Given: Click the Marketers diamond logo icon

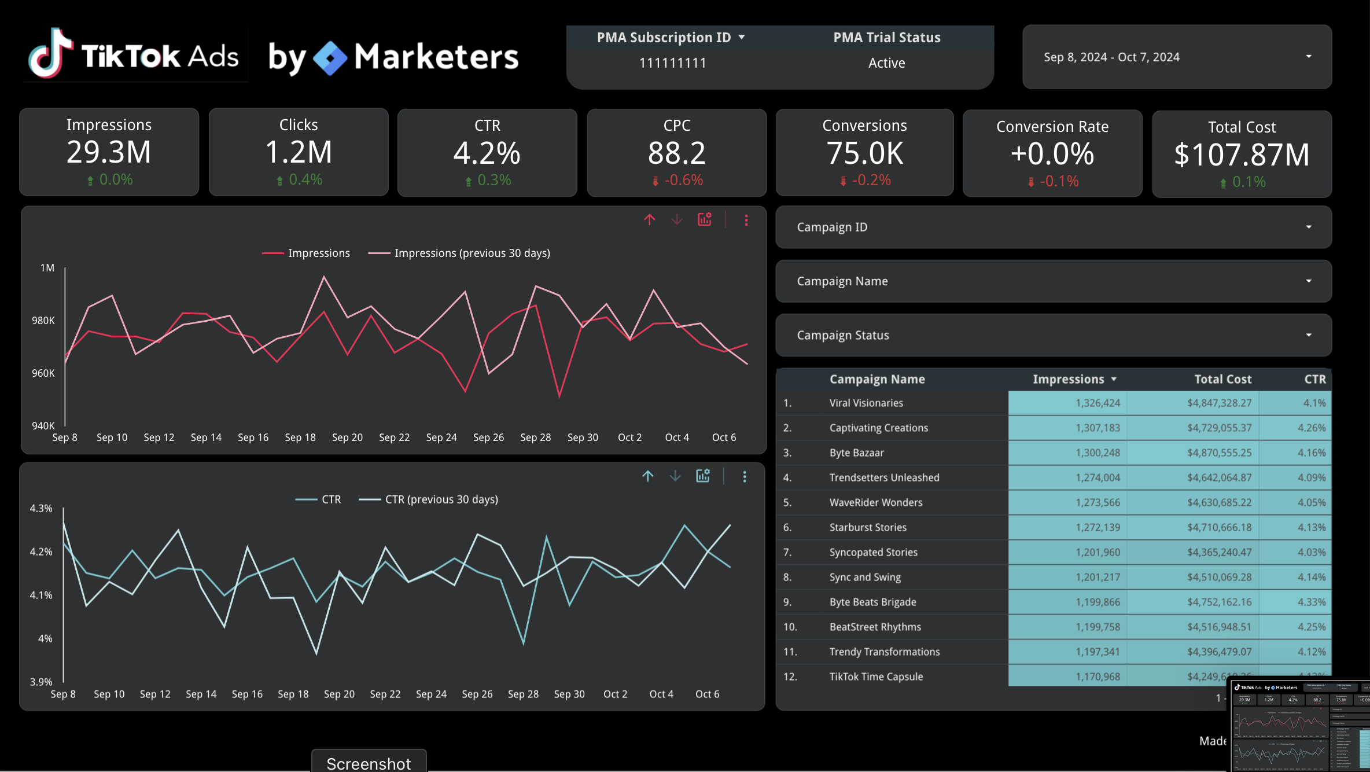Looking at the screenshot, I should (x=329, y=57).
